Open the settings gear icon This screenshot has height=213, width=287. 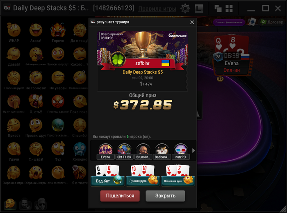click(185, 9)
